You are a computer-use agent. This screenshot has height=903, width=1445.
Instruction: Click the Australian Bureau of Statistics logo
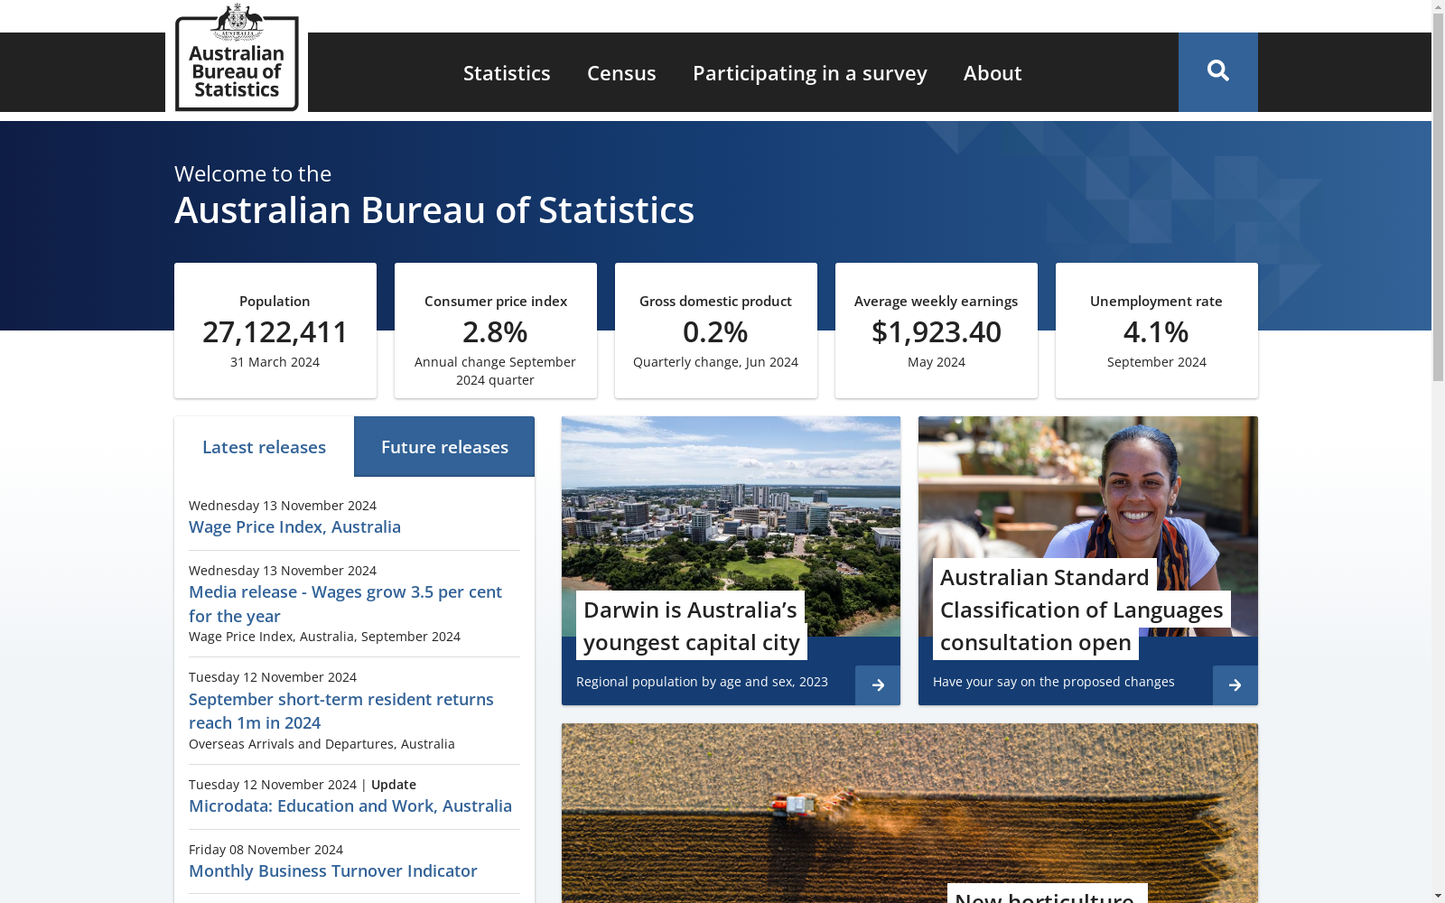point(237,59)
